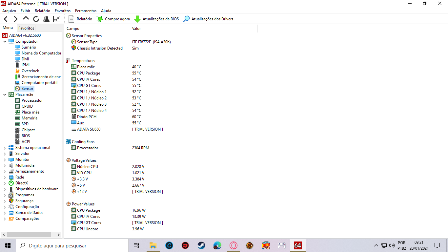Select DMI tree item

coord(22,59)
